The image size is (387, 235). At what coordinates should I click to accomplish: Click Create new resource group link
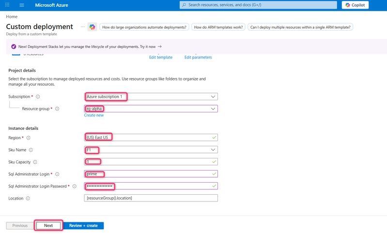(x=94, y=115)
